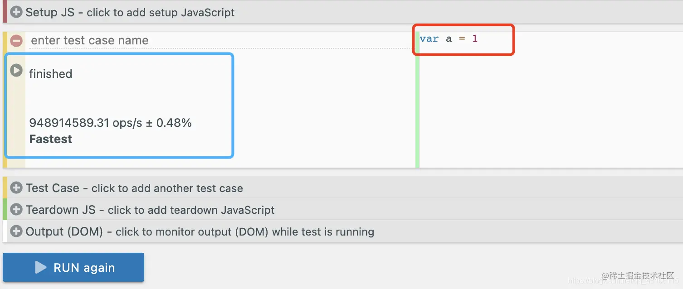
Task: Click the ops/s benchmark result text
Action: pos(110,123)
